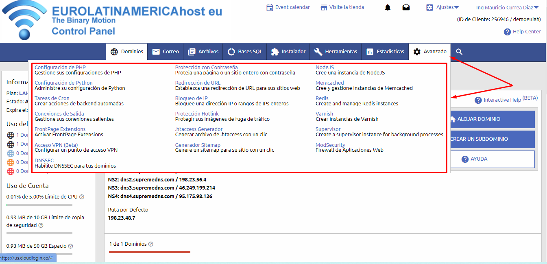Viewport: 547px width, 264px height.
Task: Click the 1 de 1 Dominios label
Action: click(x=128, y=244)
